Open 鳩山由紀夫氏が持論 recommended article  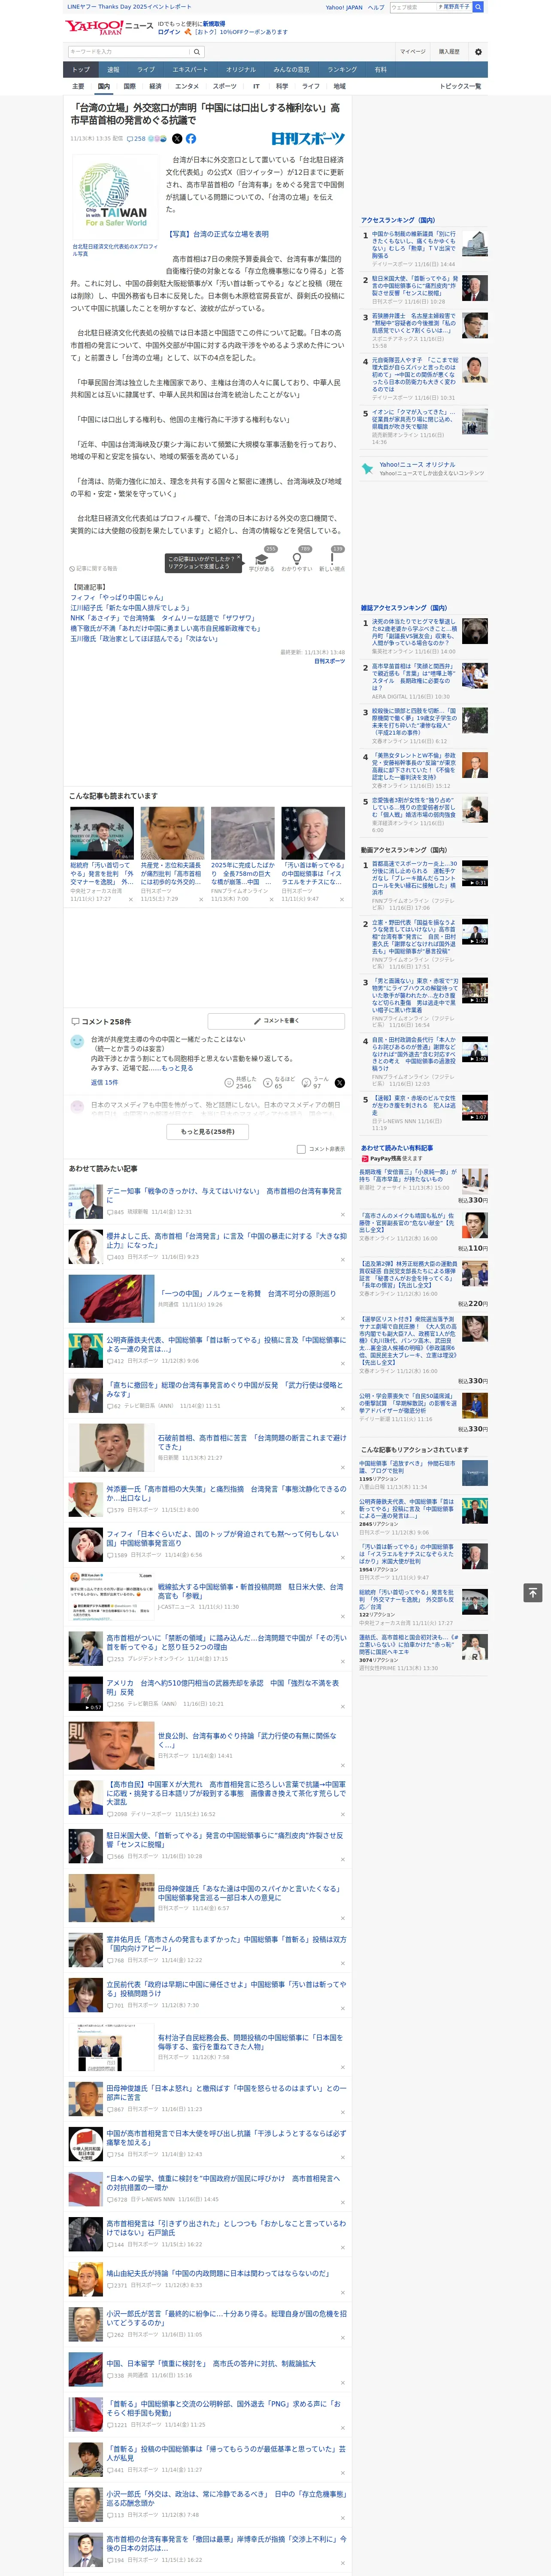click(x=218, y=2273)
